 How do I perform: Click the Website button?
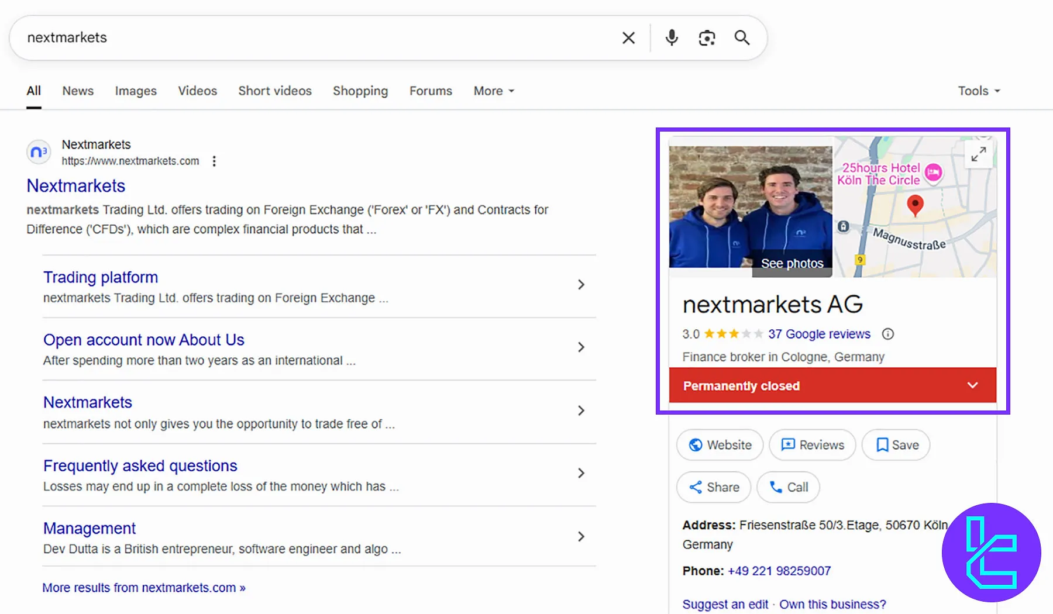coord(720,445)
